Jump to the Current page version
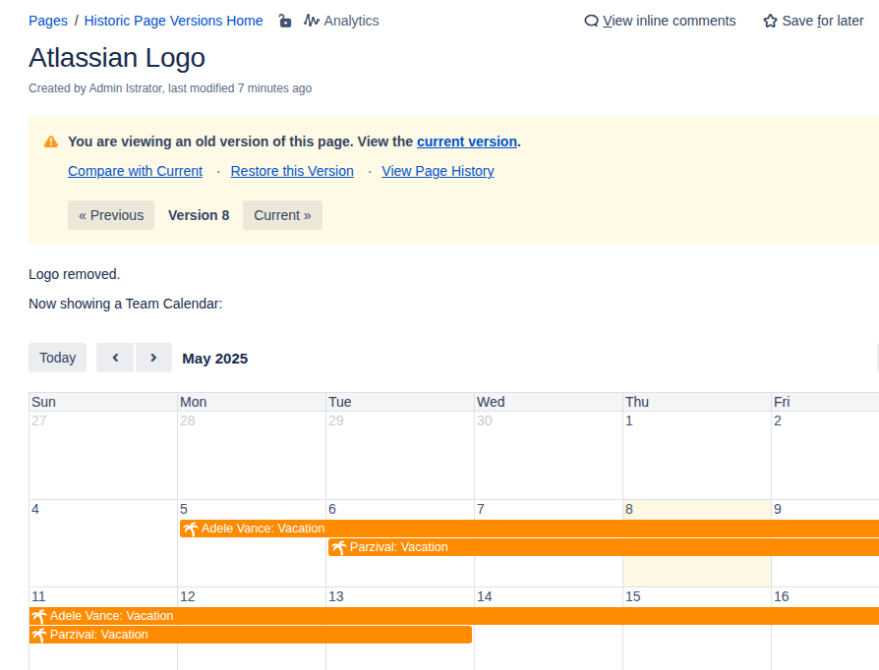Screen dimensions: 879x670 282,215
